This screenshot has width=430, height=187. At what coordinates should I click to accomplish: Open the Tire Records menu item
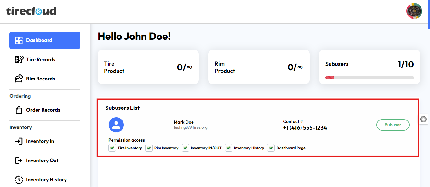tap(41, 60)
